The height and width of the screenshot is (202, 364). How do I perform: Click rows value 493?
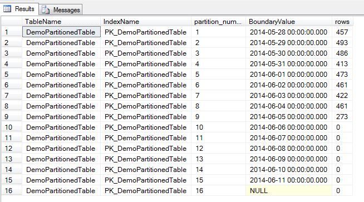pos(342,43)
